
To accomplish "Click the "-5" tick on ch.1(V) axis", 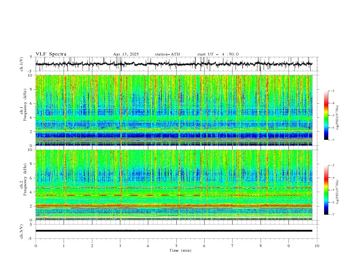I will [31, 71].
